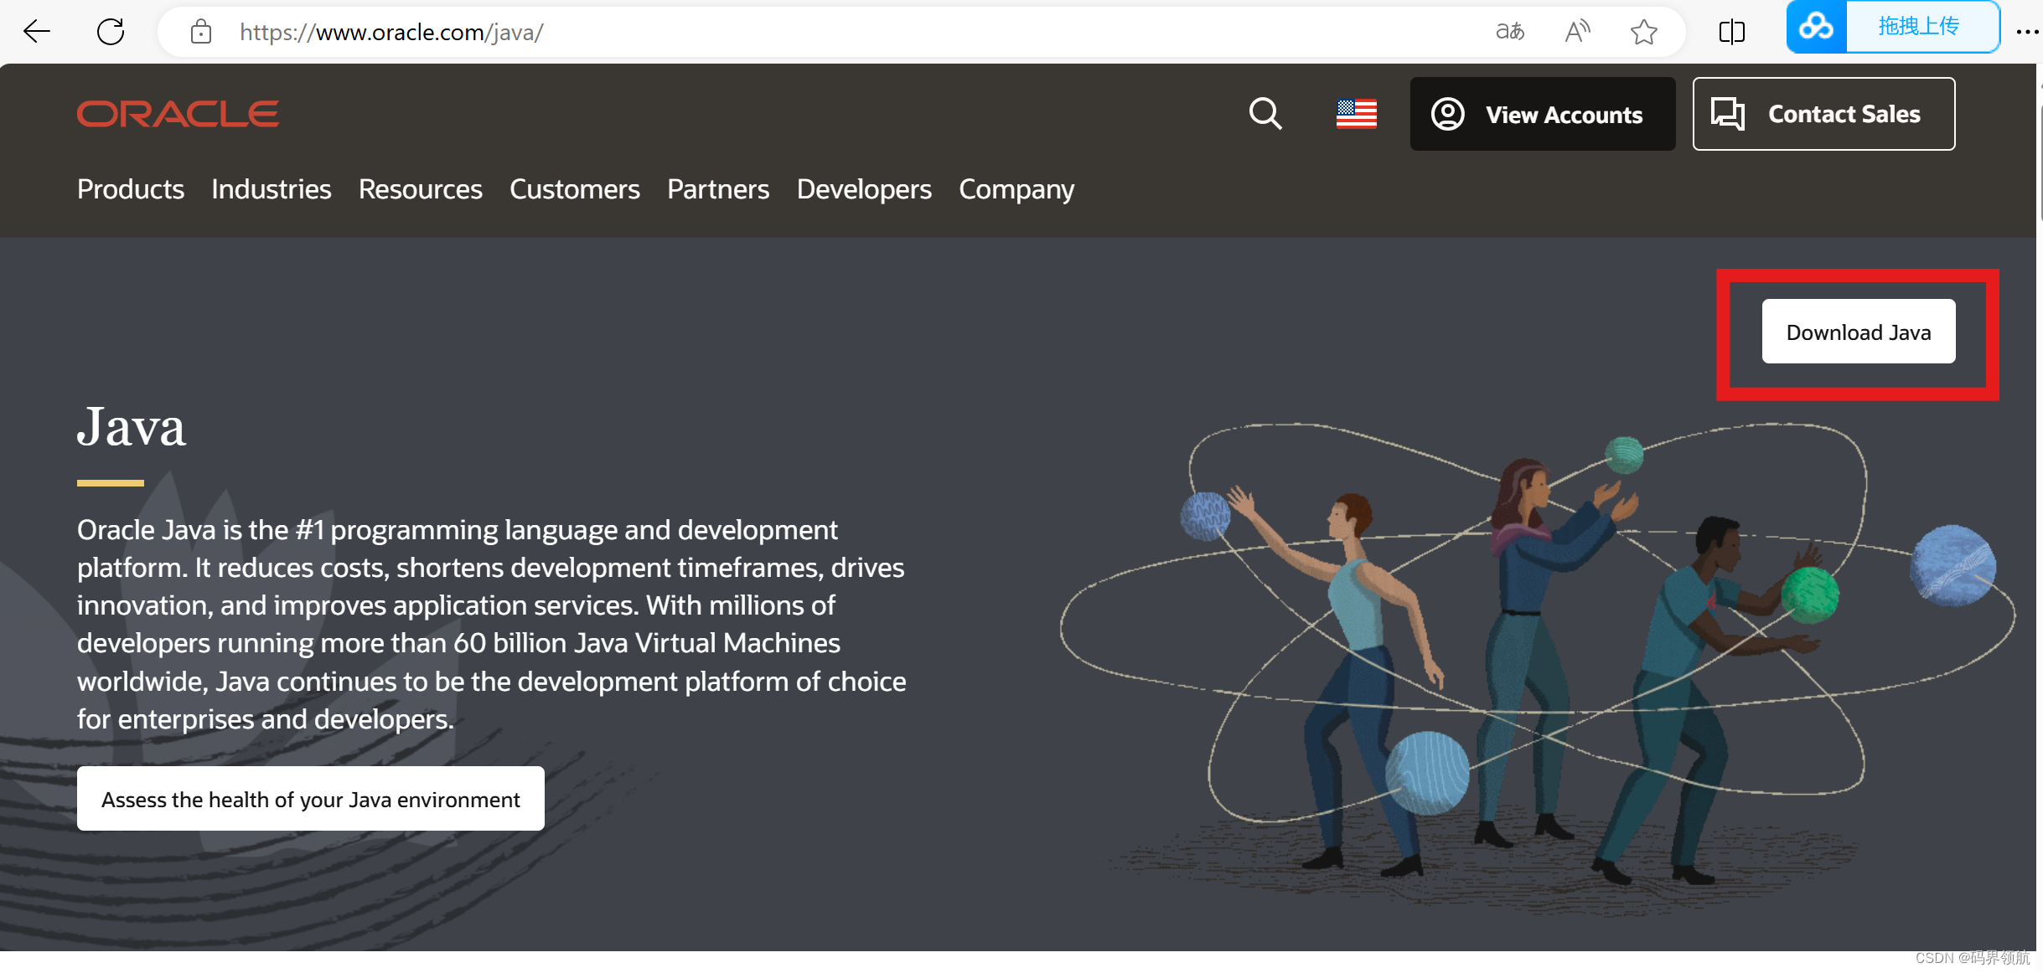This screenshot has width=2043, height=973.
Task: Open the Search icon
Action: click(x=1265, y=113)
